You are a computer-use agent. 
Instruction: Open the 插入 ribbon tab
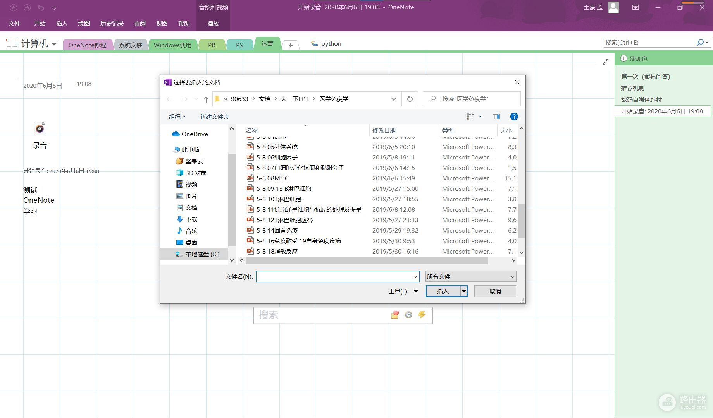click(x=62, y=23)
